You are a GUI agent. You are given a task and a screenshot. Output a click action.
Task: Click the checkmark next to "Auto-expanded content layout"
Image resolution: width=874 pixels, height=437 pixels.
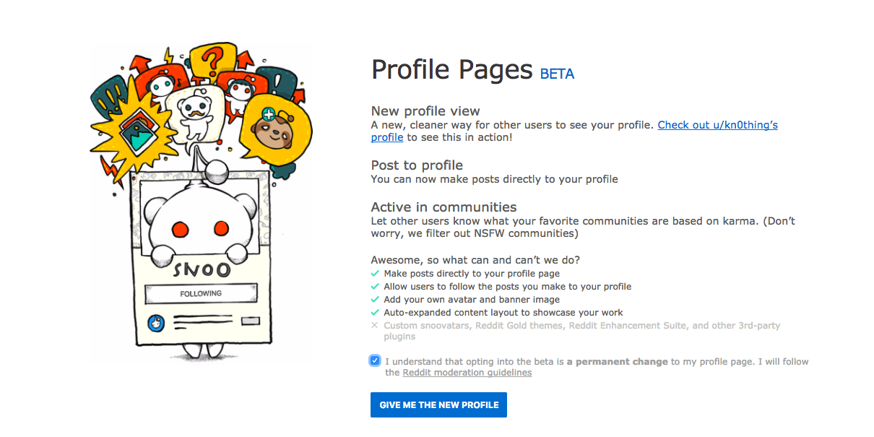pos(375,312)
